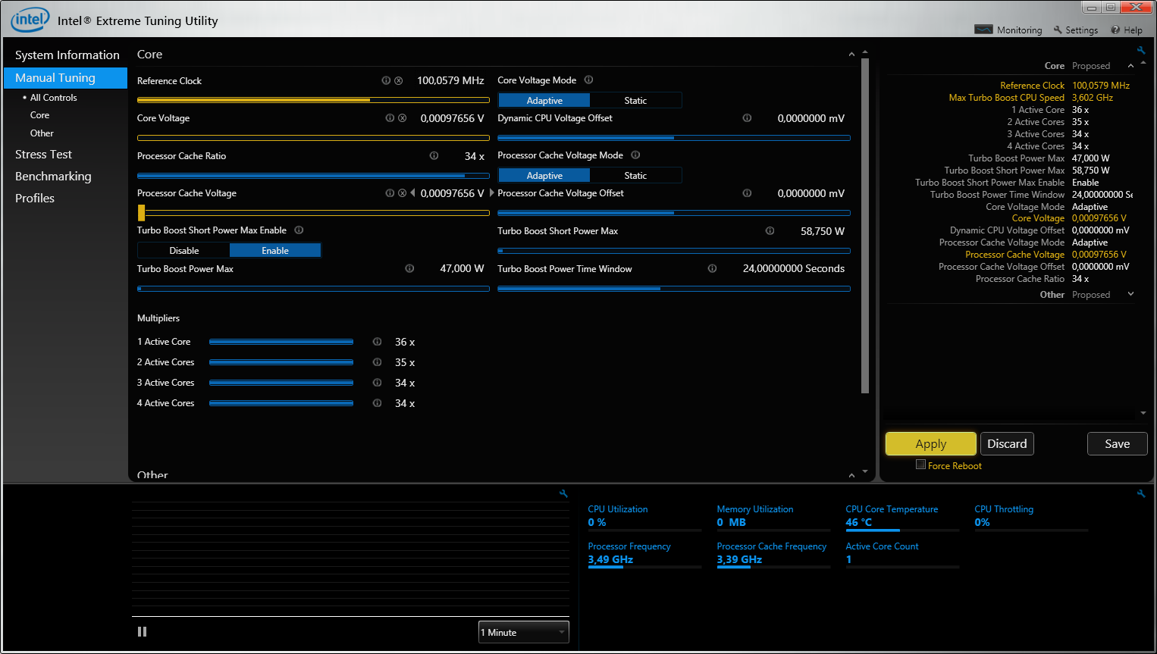Show info for Processor Cache Voltage Offset
Image resolution: width=1157 pixels, height=654 pixels.
tap(747, 193)
